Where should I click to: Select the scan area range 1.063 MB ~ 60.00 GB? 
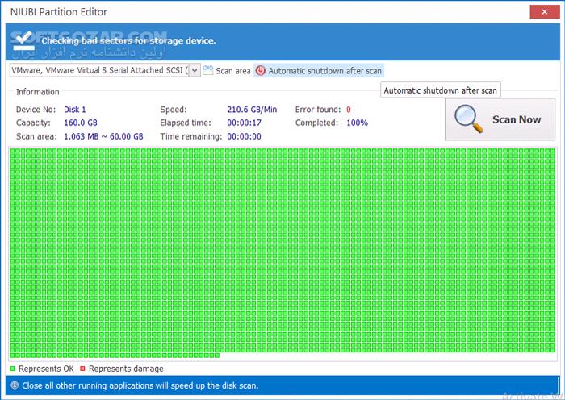pos(103,136)
